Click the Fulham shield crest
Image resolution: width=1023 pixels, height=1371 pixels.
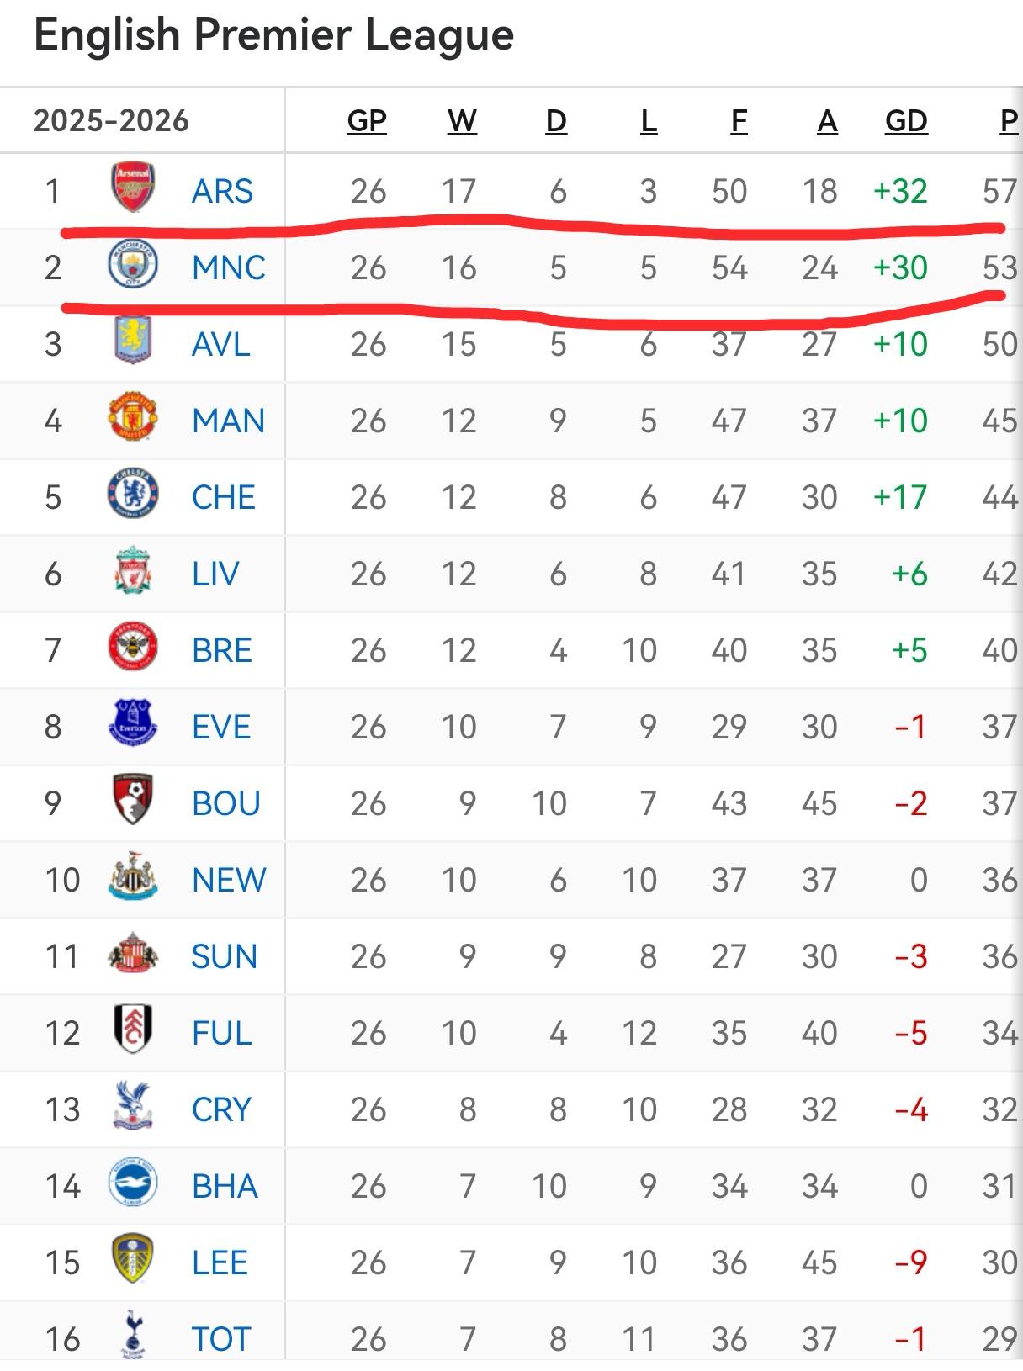[133, 1029]
